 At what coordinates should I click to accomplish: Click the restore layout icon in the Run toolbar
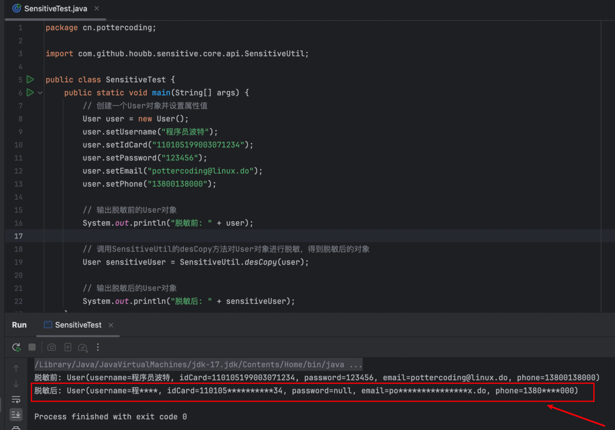67,348
